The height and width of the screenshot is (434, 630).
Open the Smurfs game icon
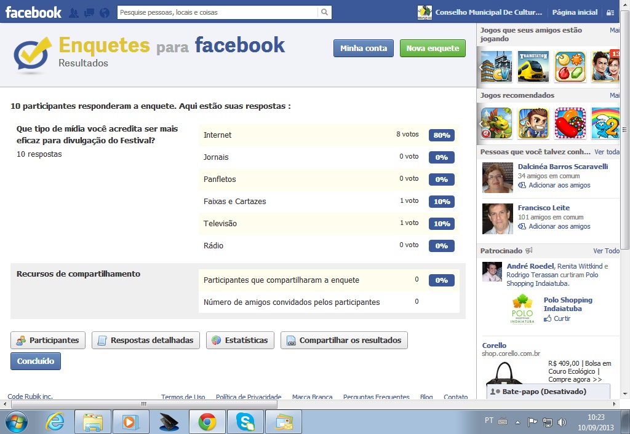pos(605,123)
